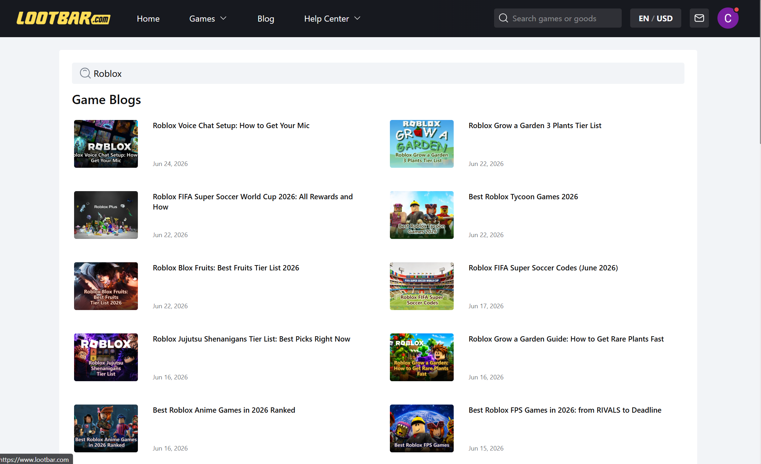
Task: Open Jujutsu Shenanigans Tier List article
Action: 251,339
